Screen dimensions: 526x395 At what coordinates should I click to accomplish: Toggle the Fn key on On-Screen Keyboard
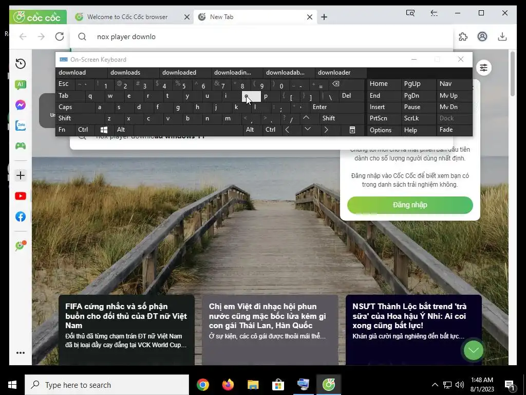[65, 130]
